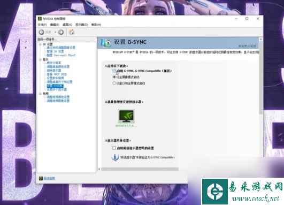This screenshot has width=284, height=205.
Task: Click the NVIDIA logo in title bar
Action: [x=40, y=19]
